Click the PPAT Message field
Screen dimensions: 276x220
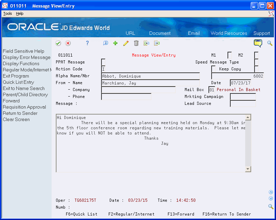coord(103,62)
